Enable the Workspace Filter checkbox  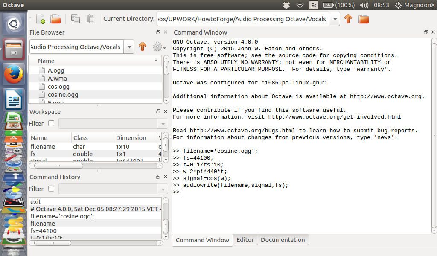click(x=51, y=123)
